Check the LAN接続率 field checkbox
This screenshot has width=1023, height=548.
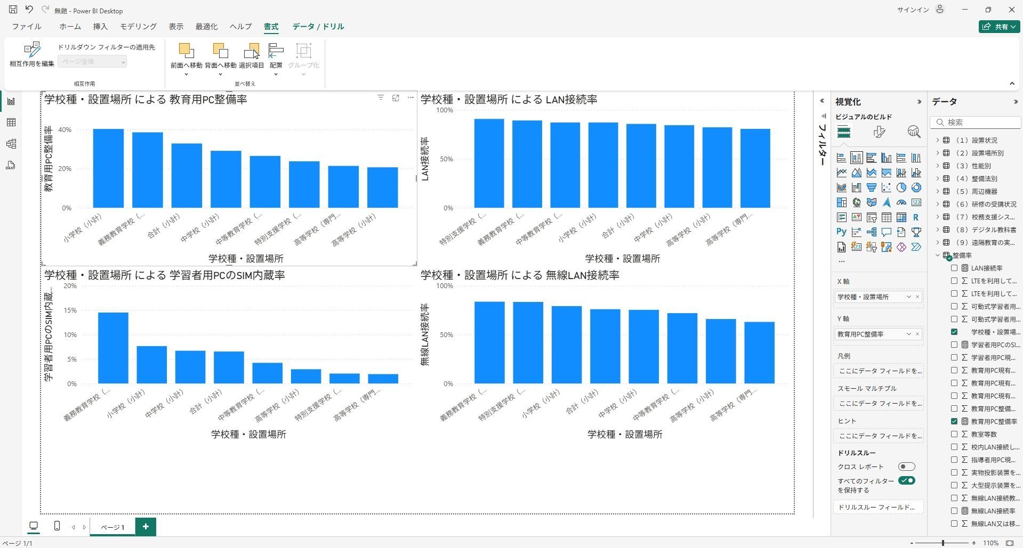954,268
